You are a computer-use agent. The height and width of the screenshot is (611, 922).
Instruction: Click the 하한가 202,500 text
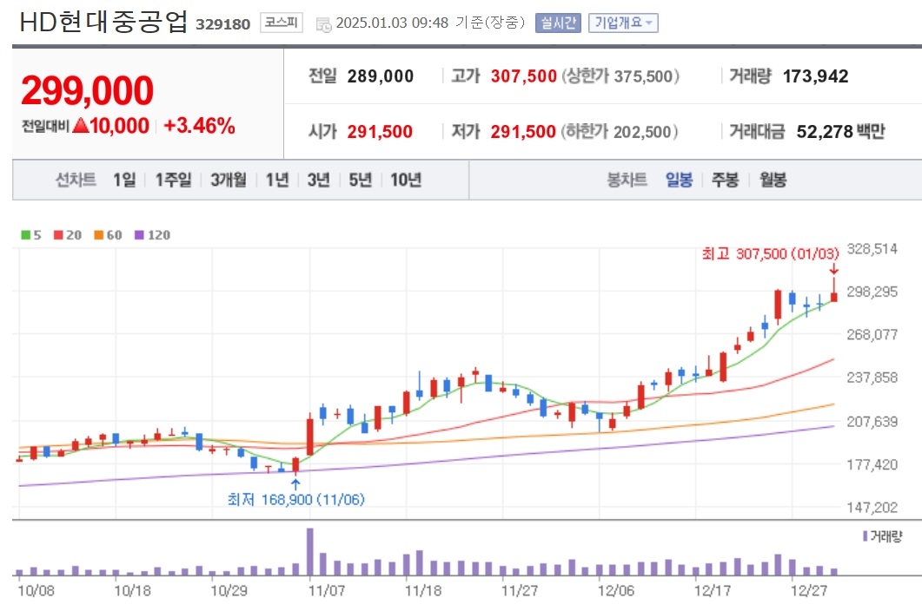coord(620,132)
